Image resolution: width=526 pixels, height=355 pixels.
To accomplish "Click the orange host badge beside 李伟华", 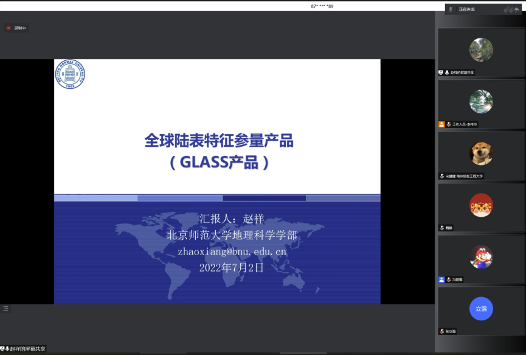I will coord(441,124).
